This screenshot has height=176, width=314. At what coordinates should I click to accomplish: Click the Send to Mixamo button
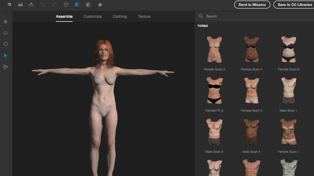point(252,5)
